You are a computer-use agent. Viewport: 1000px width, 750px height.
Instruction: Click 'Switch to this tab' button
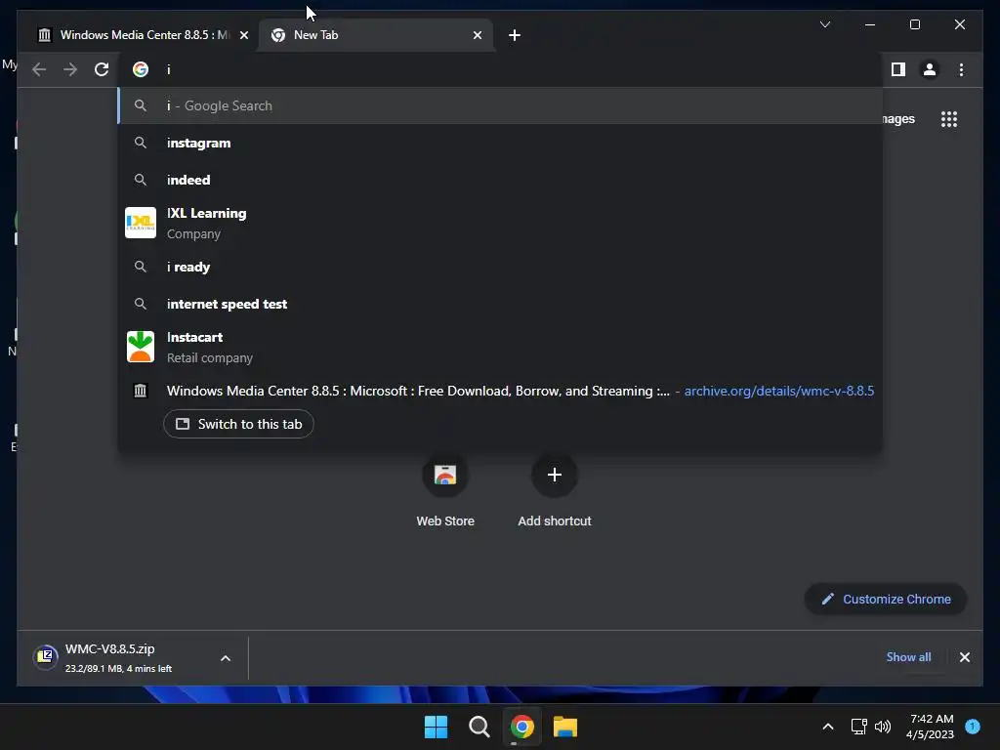pyautogui.click(x=238, y=424)
